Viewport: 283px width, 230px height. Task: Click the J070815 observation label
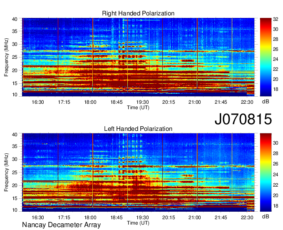[x=243, y=119]
